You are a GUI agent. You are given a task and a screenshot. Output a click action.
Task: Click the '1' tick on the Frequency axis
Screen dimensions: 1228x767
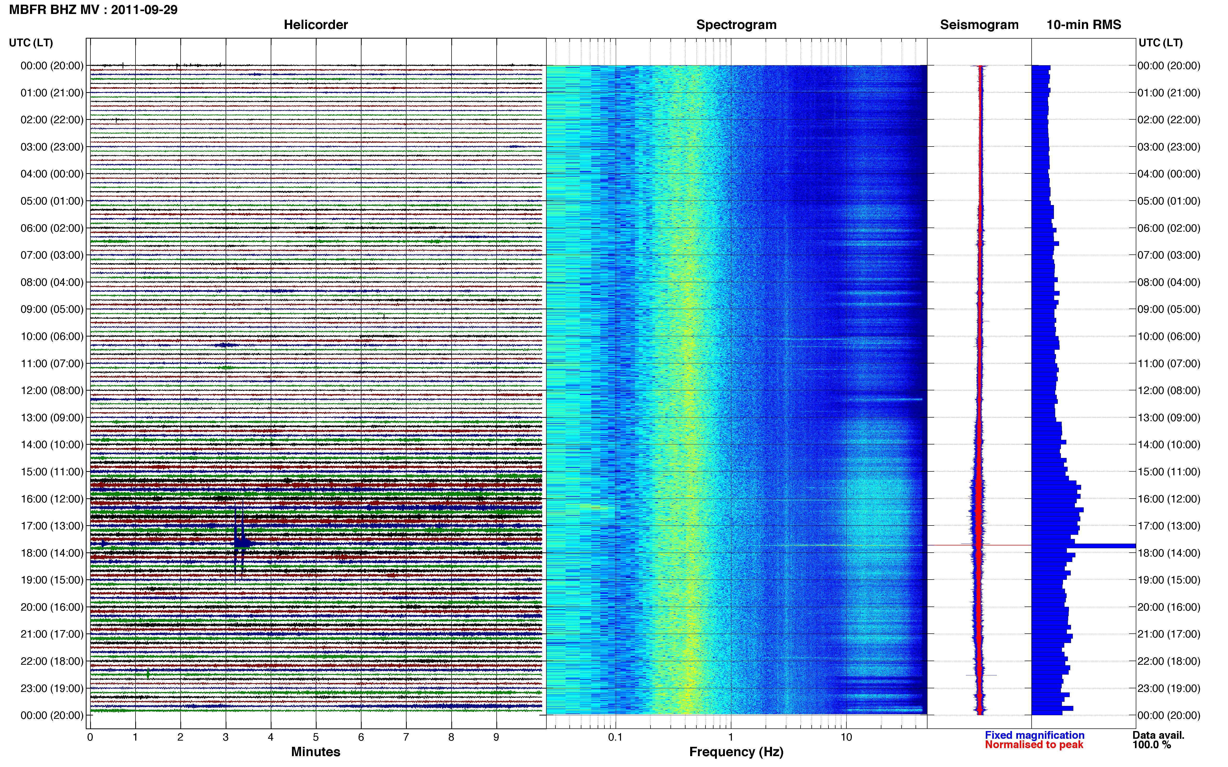(731, 737)
